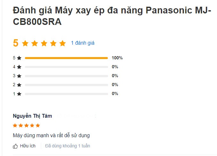
Task: Click the 3-star rating bar
Action: point(66,76)
